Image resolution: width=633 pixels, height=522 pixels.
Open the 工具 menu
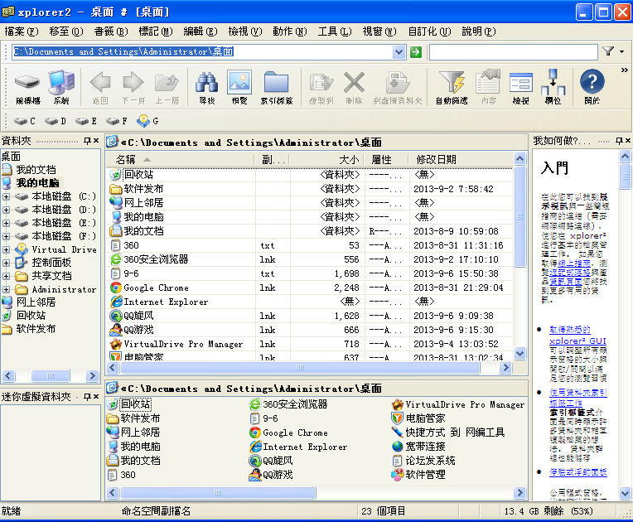[x=333, y=31]
